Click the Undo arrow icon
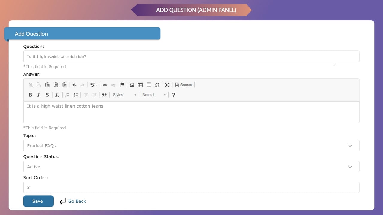 tap(74, 85)
